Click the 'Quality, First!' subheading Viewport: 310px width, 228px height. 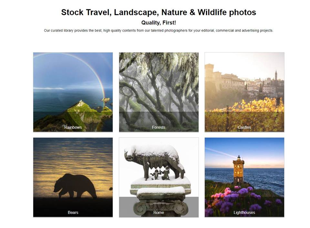coord(159,23)
